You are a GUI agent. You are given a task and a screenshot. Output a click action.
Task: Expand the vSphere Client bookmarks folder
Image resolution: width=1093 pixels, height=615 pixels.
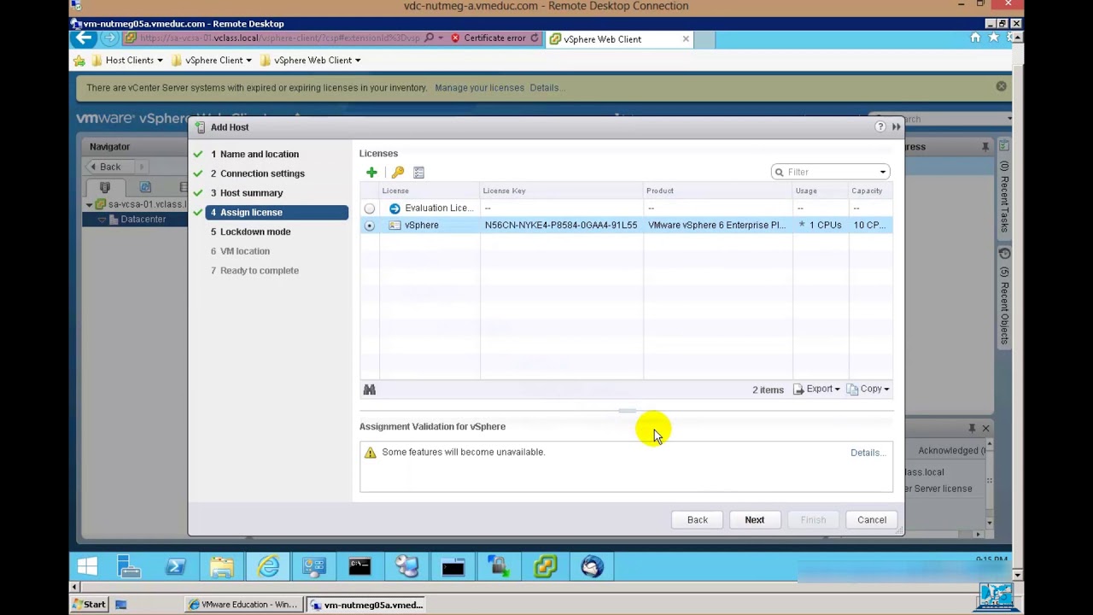[212, 60]
